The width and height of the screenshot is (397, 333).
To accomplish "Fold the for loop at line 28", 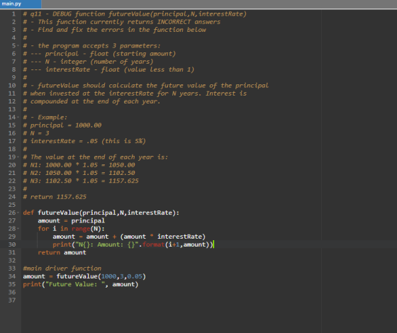I will pyautogui.click(x=18, y=229).
